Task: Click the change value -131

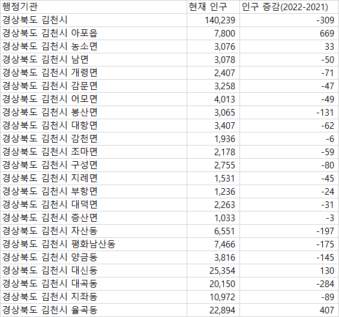Action: (325, 113)
